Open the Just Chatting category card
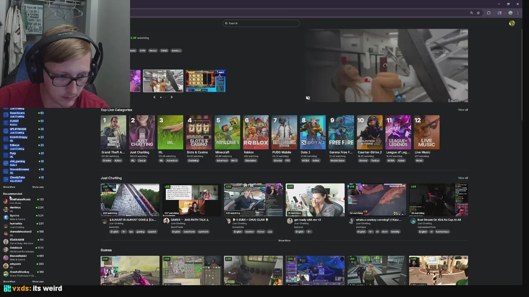 (x=142, y=132)
